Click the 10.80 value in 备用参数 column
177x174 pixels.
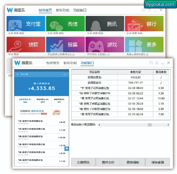pos(161,98)
